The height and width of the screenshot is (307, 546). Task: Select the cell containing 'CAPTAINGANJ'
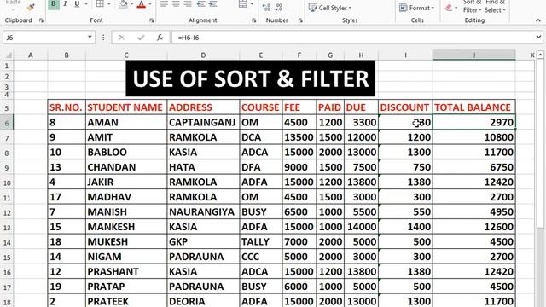pos(203,122)
